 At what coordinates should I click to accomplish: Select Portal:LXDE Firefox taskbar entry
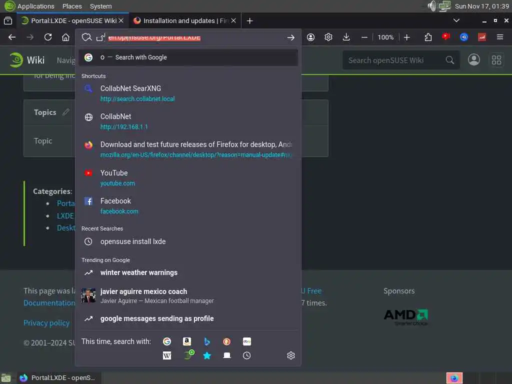(58, 378)
